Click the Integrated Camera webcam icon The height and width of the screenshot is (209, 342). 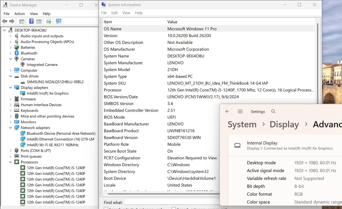pos(22,65)
